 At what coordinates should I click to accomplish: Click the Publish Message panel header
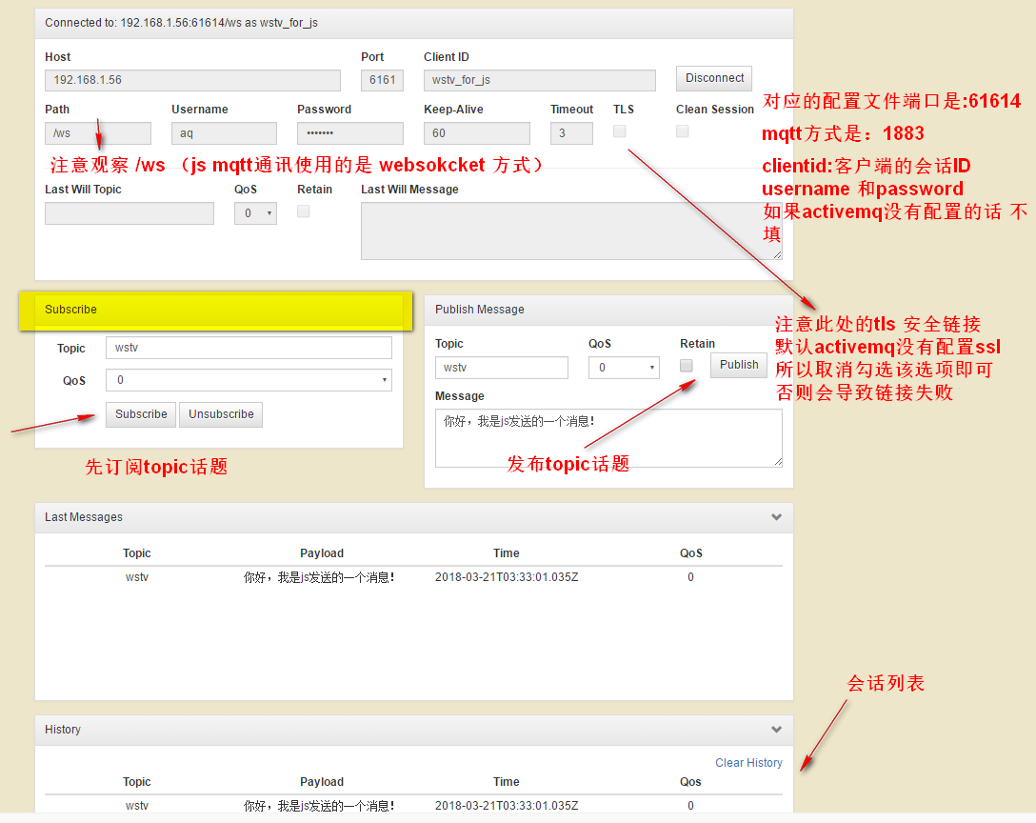click(x=608, y=310)
